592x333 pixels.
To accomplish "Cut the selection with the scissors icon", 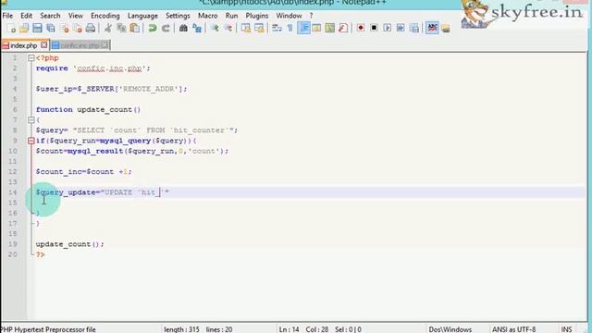I will point(108,29).
